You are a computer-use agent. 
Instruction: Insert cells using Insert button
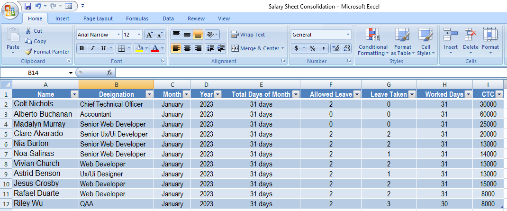pyautogui.click(x=451, y=41)
